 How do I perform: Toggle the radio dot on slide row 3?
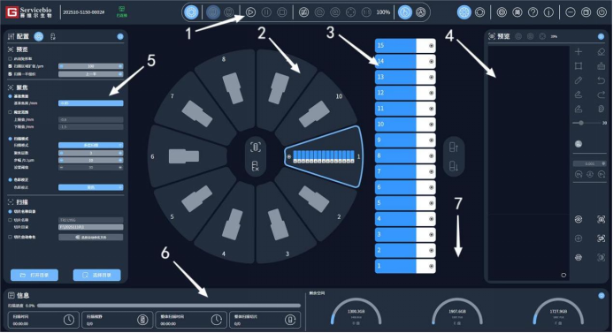(431, 235)
